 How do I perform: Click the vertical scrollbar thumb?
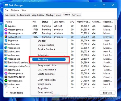pyautogui.click(x=116, y=27)
